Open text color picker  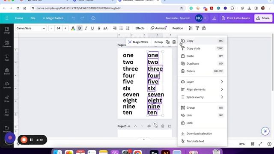click(x=73, y=28)
